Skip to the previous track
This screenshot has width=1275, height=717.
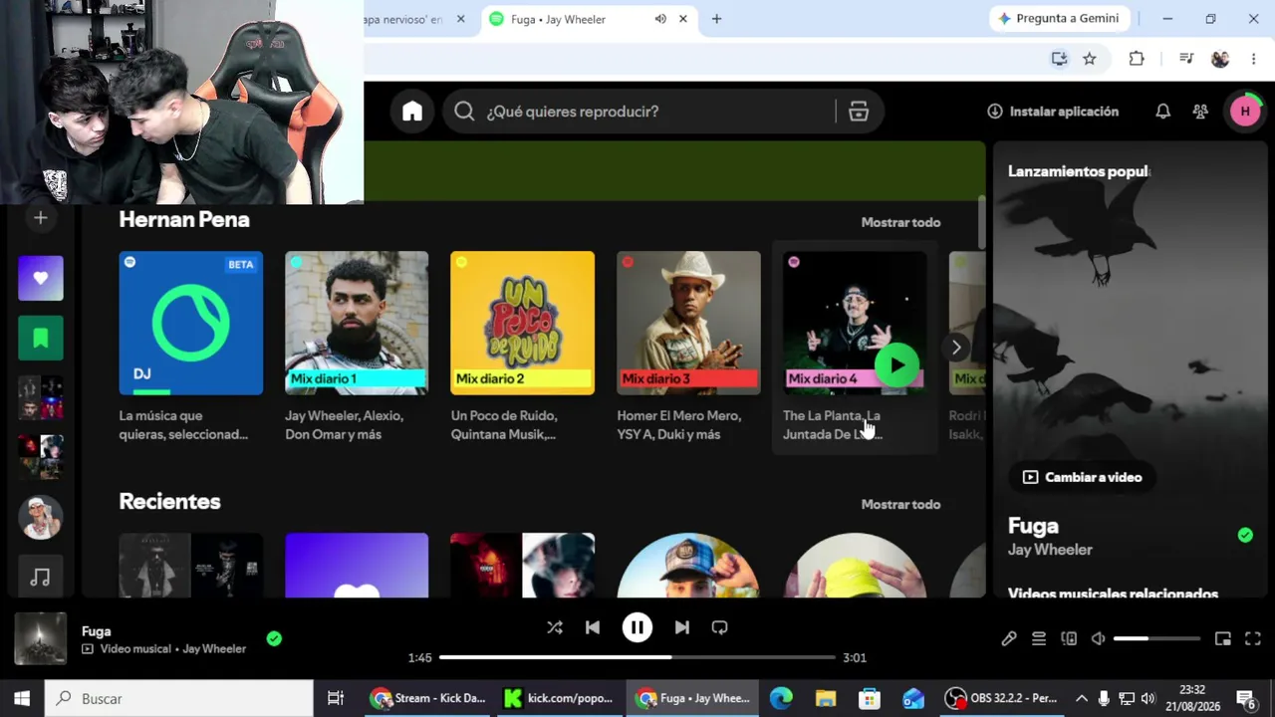click(593, 627)
